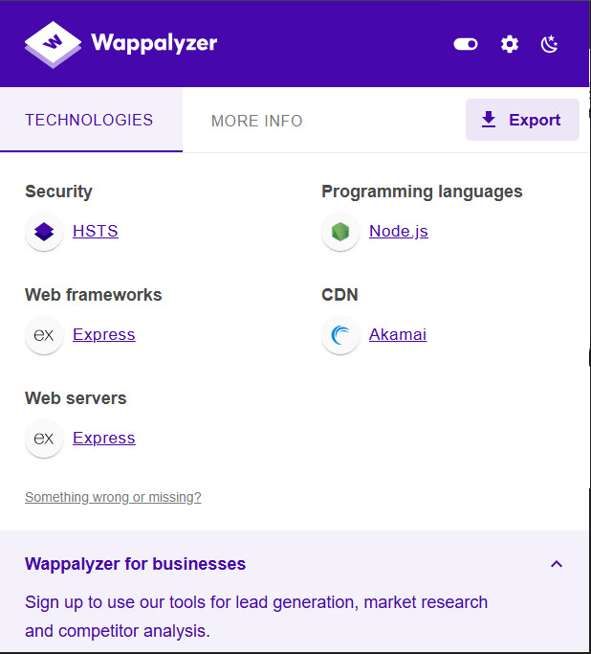
Task: Click the Node.js hexagon icon
Action: 340,232
